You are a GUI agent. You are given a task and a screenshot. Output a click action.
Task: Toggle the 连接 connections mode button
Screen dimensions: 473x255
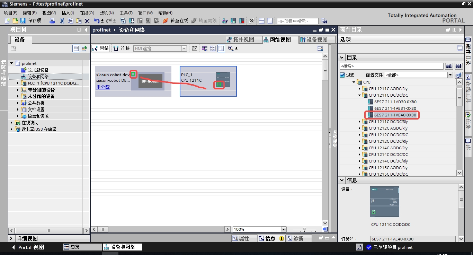pyautogui.click(x=122, y=49)
